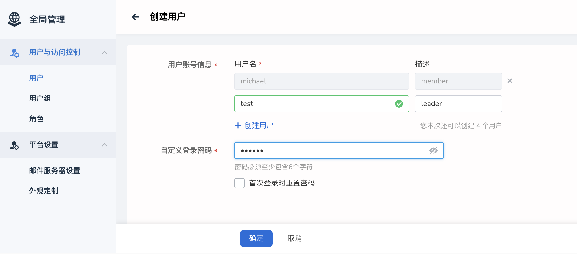The image size is (577, 254).
Task: Click the michael username field
Action: 322,81
